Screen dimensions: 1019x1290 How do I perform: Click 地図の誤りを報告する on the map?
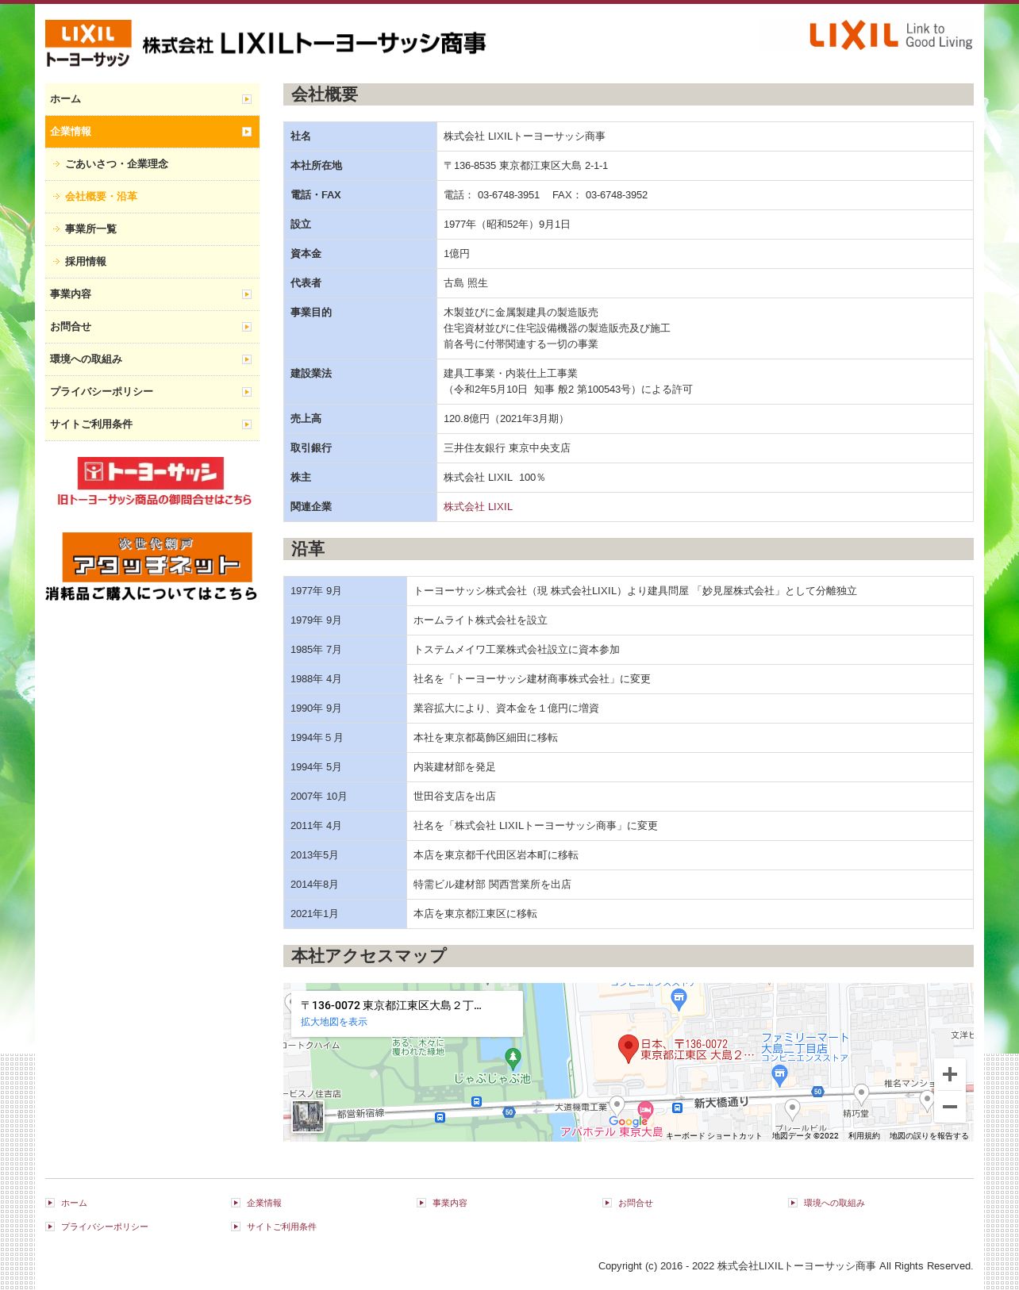point(929,1136)
